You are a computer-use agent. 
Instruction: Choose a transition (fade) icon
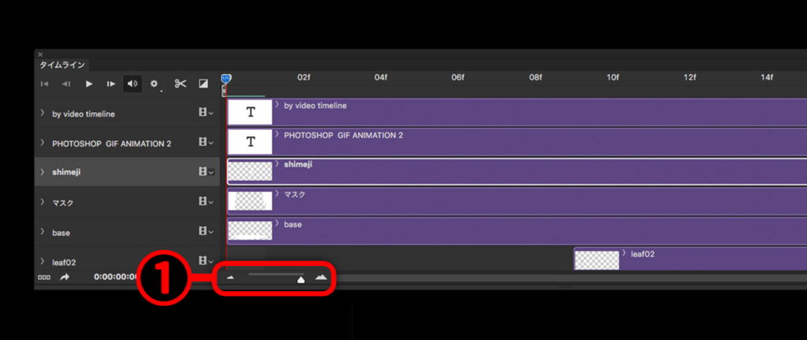(x=203, y=84)
